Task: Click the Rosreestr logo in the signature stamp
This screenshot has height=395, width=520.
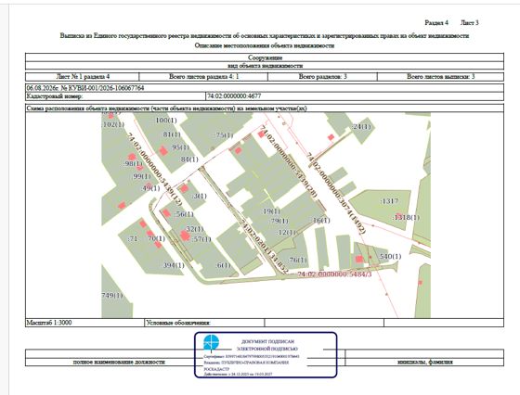Action: pos(212,342)
